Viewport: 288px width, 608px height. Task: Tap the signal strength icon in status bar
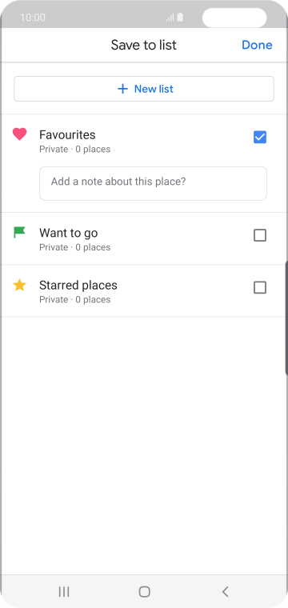pos(170,18)
